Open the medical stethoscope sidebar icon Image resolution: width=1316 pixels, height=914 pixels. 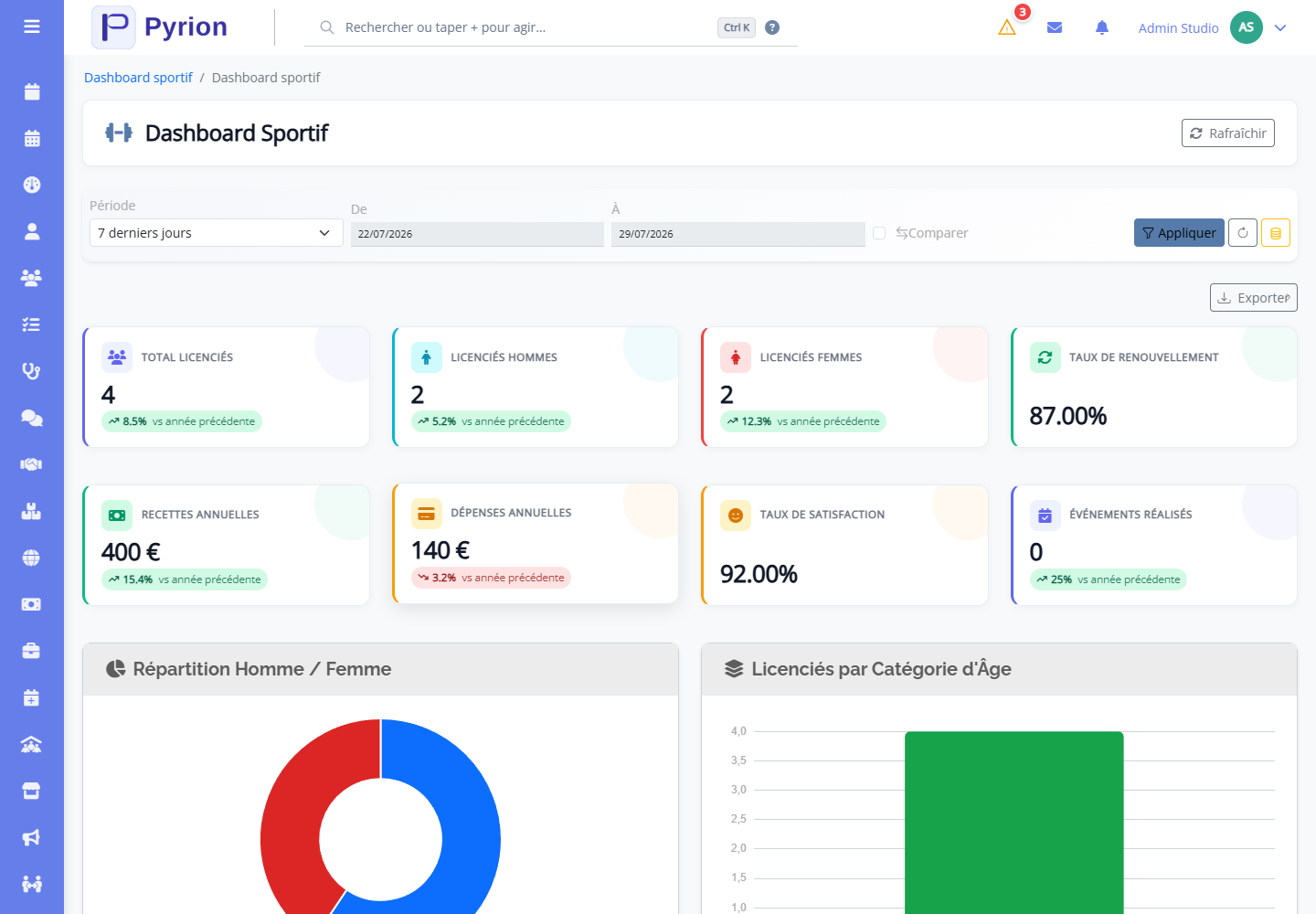coord(32,371)
